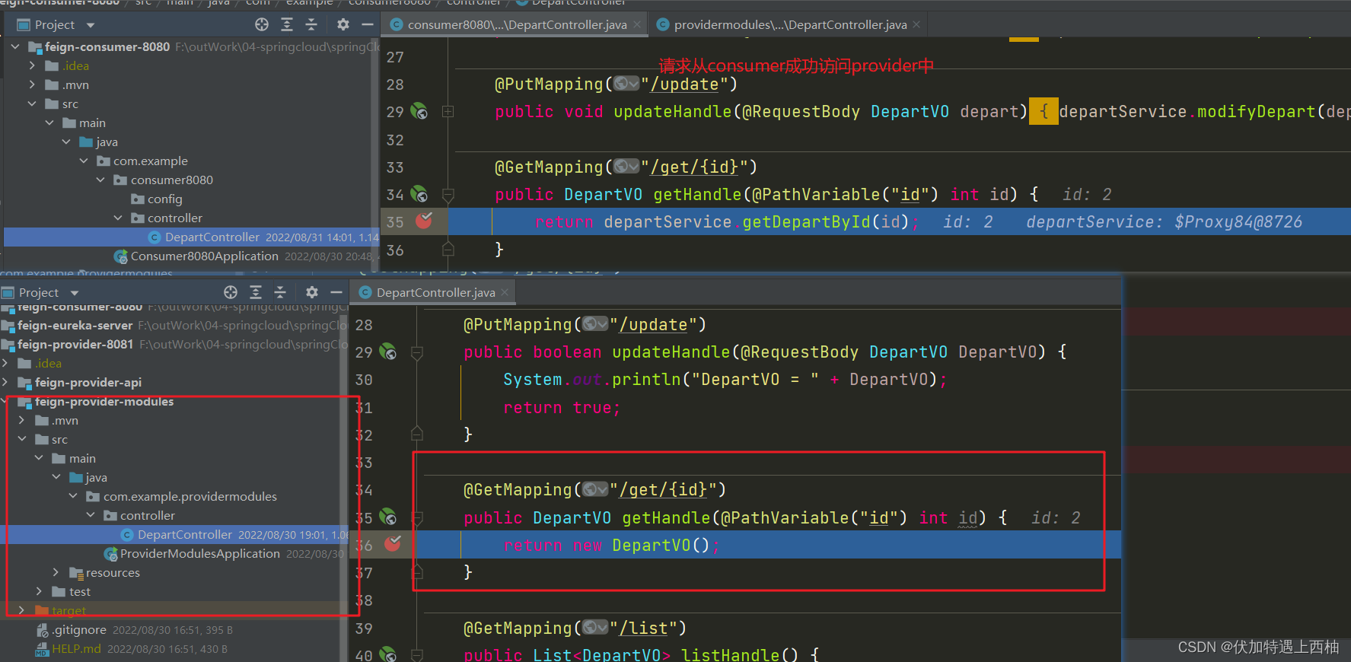This screenshot has height=662, width=1351.
Task: Click folded braces placeholder on upper line 29
Action: point(1044,111)
